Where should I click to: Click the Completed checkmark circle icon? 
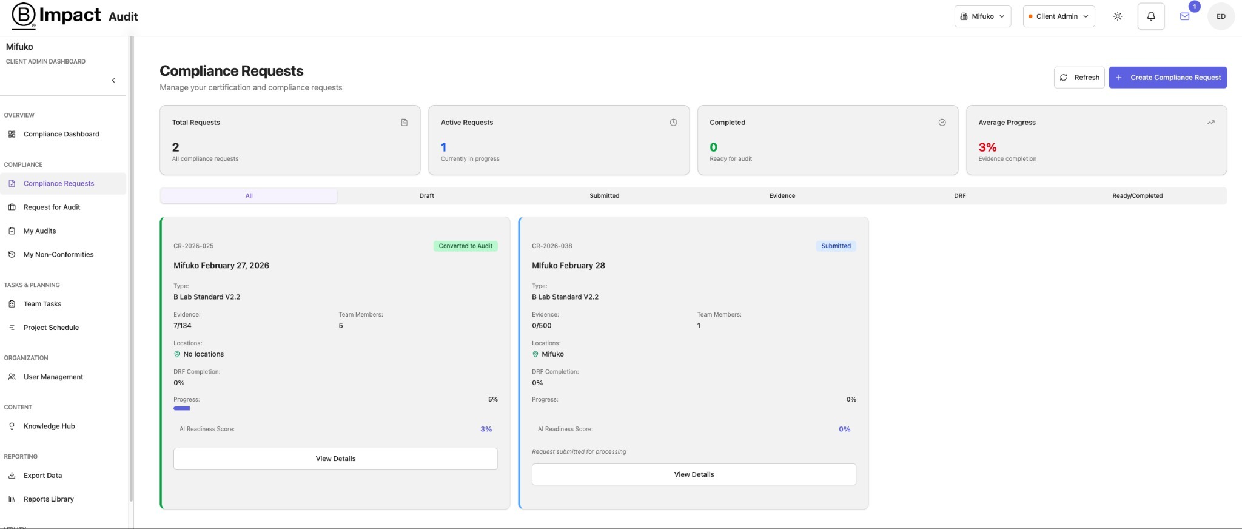tap(942, 122)
